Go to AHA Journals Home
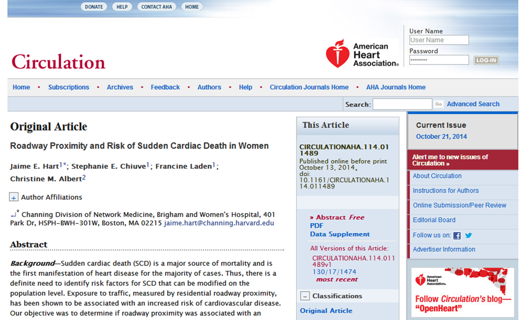 coord(396,87)
